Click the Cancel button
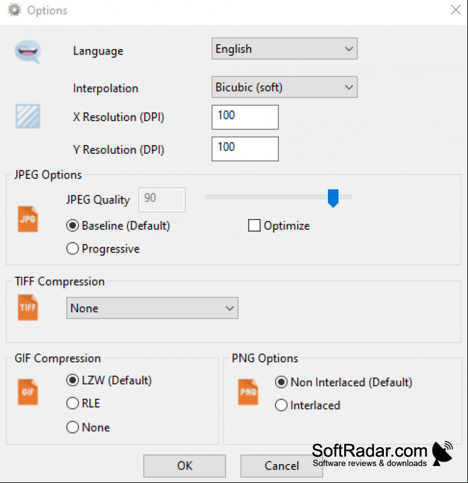 (x=281, y=466)
